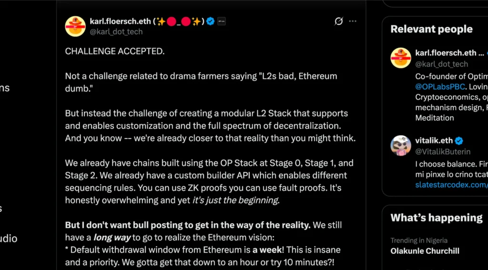Open karl.floersch.eth's avatar in Relevant people
The width and height of the screenshot is (488, 270).
coord(401,58)
